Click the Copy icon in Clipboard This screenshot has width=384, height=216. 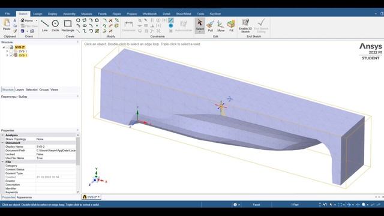[x=14, y=26]
